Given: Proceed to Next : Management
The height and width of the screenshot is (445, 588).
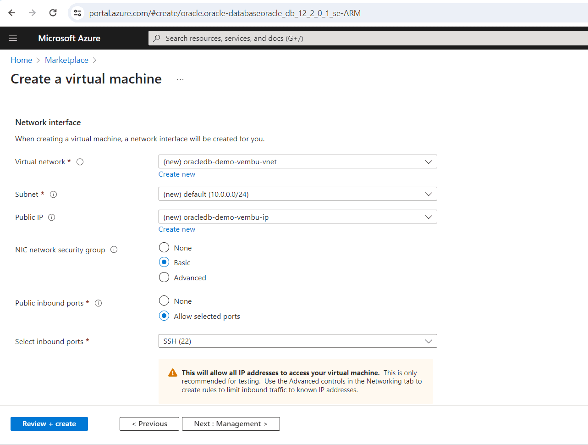Looking at the screenshot, I should click(231, 424).
